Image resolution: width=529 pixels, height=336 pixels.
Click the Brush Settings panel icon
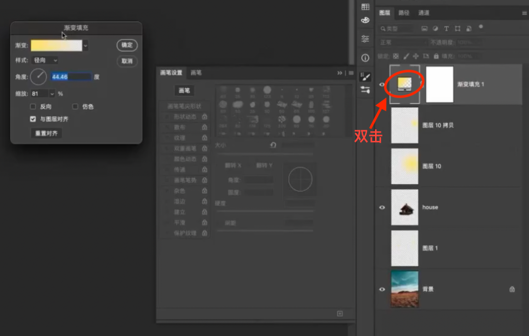tap(365, 76)
